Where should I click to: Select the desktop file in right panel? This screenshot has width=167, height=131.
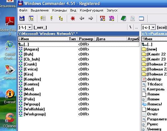pos(154,79)
